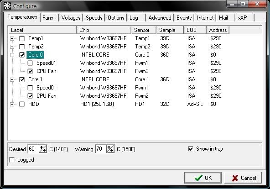Uncheck the Core 0 checkbox
Viewport: 270px width, 189px height.
coord(22,55)
